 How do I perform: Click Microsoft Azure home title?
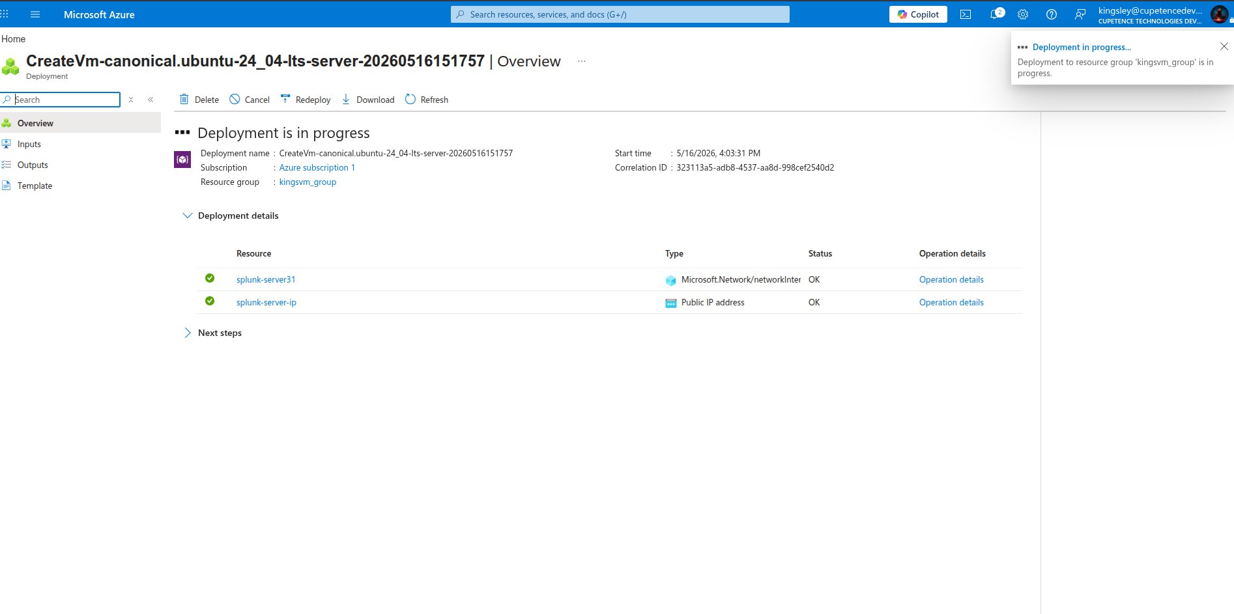click(x=99, y=14)
